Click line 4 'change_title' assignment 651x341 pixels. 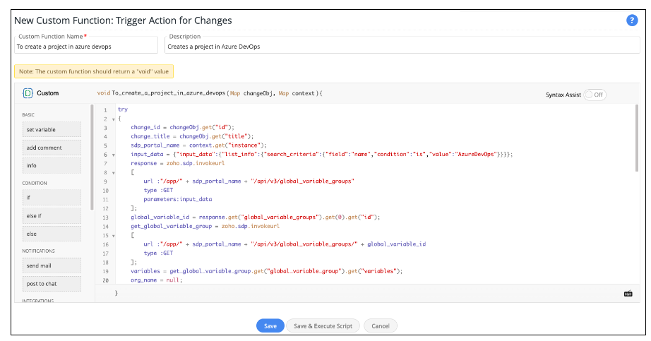click(x=192, y=136)
